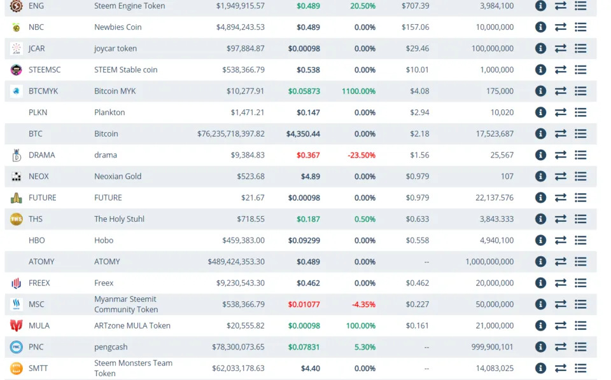Open list icon for DRAMA row
The image size is (611, 380).
580,155
